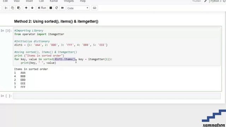Viewport: 226px width, 127px height.
Task: Click the 'from operator import itemgetter' line
Action: pos(39,34)
